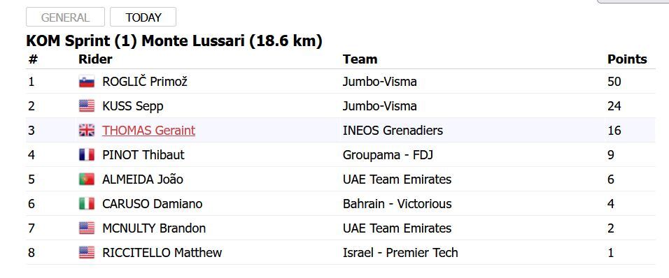Select the TODAY tab

coord(143,17)
